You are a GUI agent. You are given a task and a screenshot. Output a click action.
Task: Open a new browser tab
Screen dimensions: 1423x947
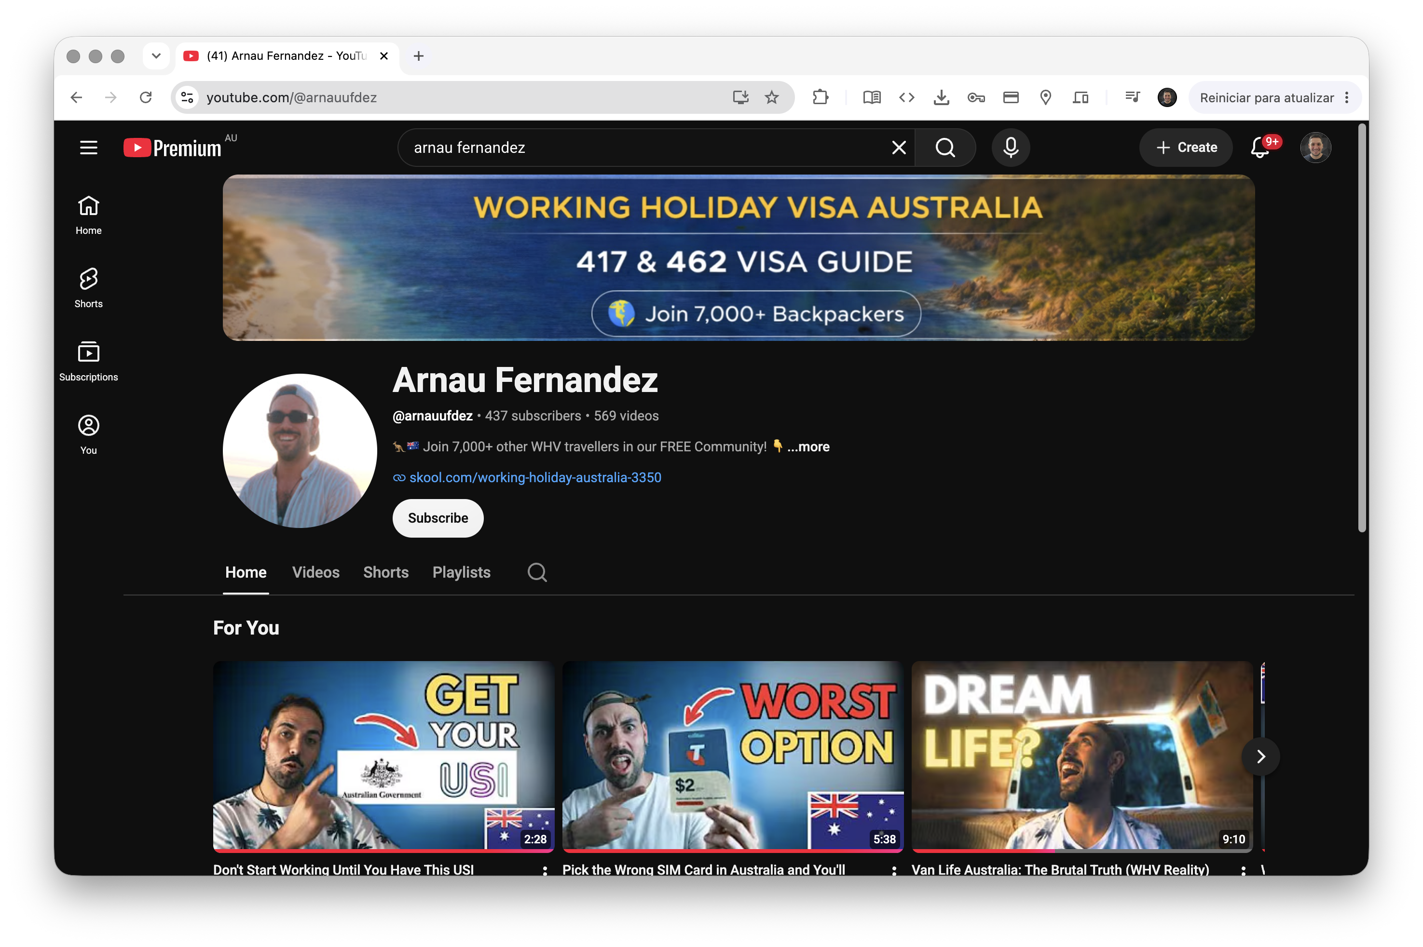[x=418, y=56]
